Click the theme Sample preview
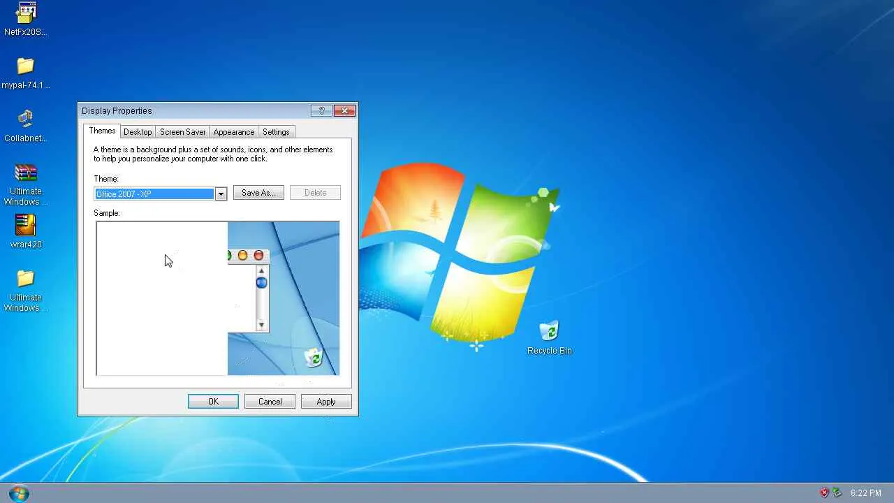The width and height of the screenshot is (894, 503). click(217, 298)
